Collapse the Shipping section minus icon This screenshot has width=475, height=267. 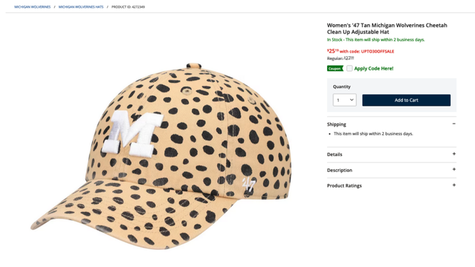(x=454, y=124)
